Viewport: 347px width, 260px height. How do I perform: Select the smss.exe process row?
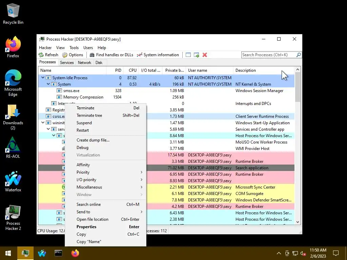click(x=166, y=91)
